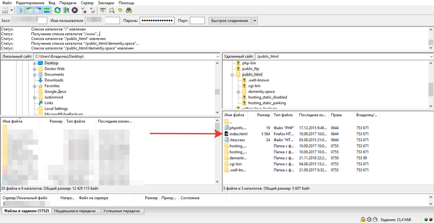
Task: Toggle the local directory tree view
Action: (30, 10)
